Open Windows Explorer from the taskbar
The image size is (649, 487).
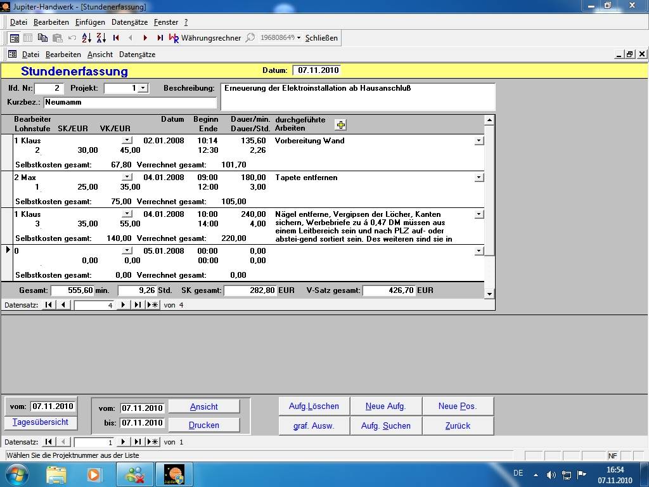click(56, 474)
